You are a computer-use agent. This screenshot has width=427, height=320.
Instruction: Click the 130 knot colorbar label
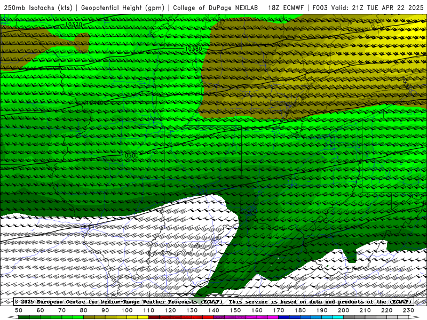click(x=192, y=310)
